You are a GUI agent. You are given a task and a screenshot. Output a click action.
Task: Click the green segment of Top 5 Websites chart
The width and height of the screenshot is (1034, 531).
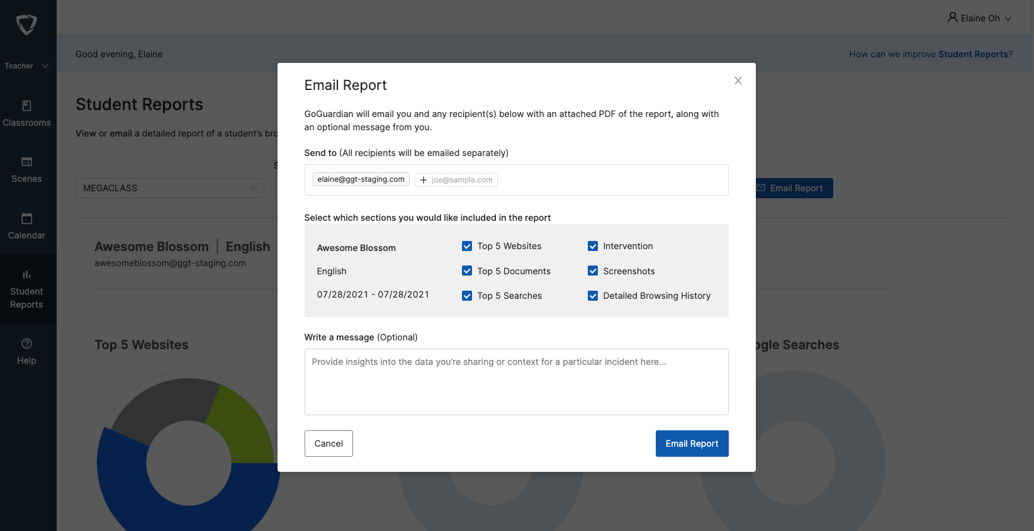click(x=242, y=428)
